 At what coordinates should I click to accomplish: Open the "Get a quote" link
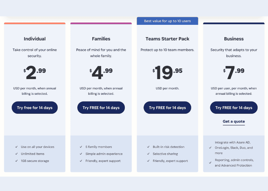pyautogui.click(x=234, y=121)
